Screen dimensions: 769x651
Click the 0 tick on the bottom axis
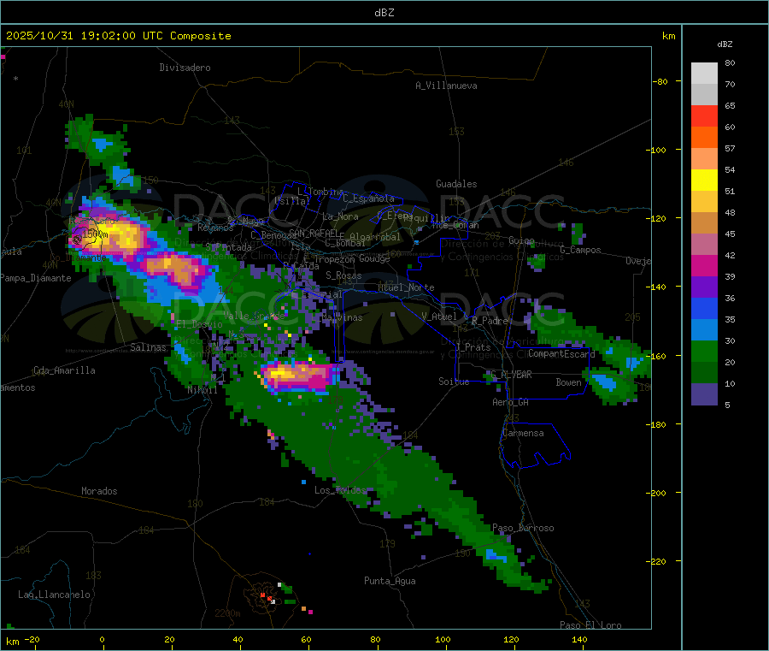point(102,639)
